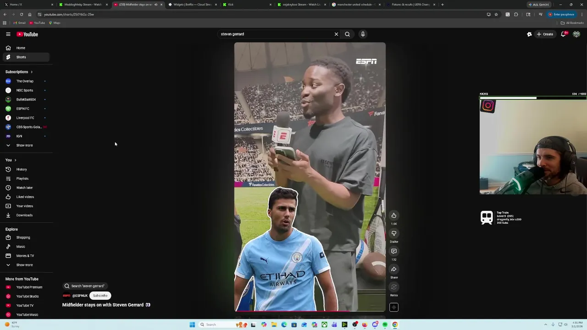Image resolution: width=587 pixels, height=330 pixels.
Task: Click the YouTube search magnifier button
Action: pyautogui.click(x=347, y=34)
